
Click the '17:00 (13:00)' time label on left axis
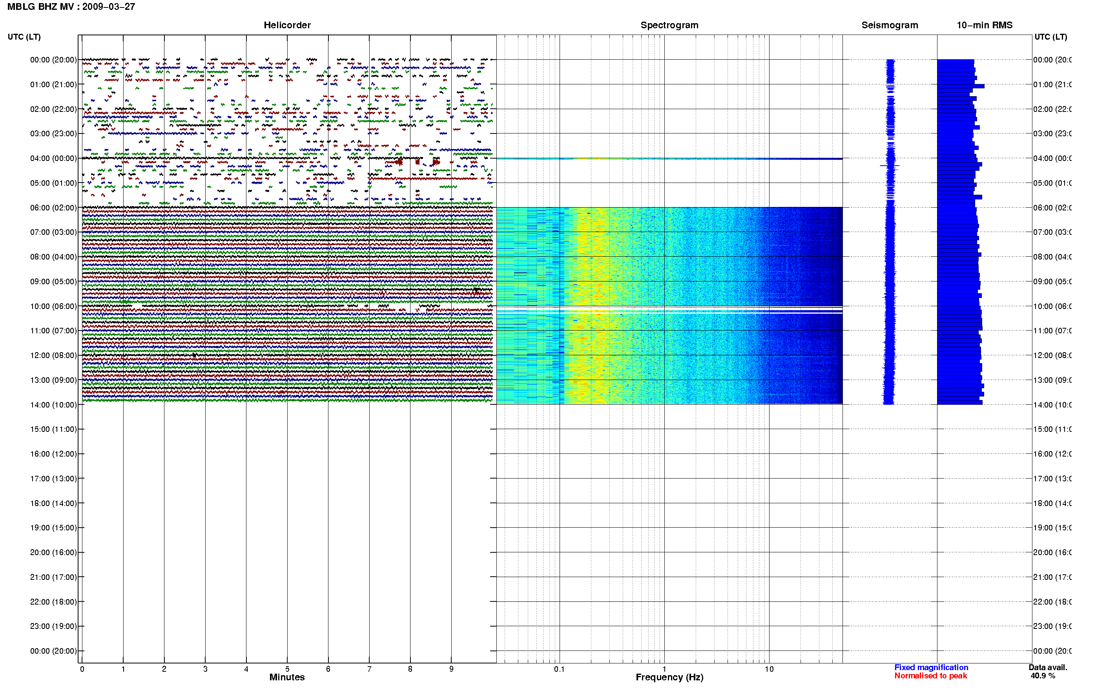[x=53, y=479]
